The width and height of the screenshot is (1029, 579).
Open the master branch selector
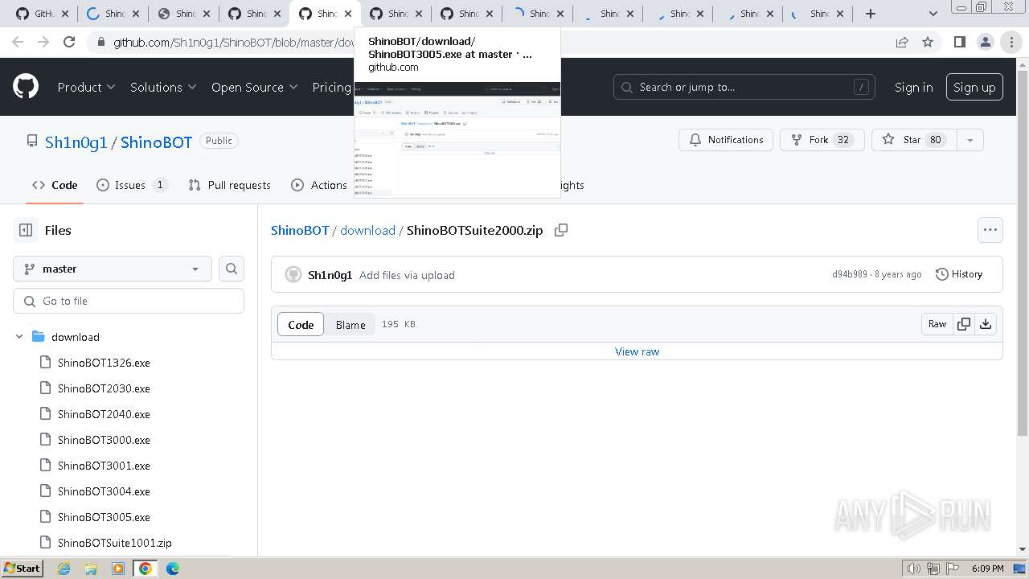[x=113, y=269]
